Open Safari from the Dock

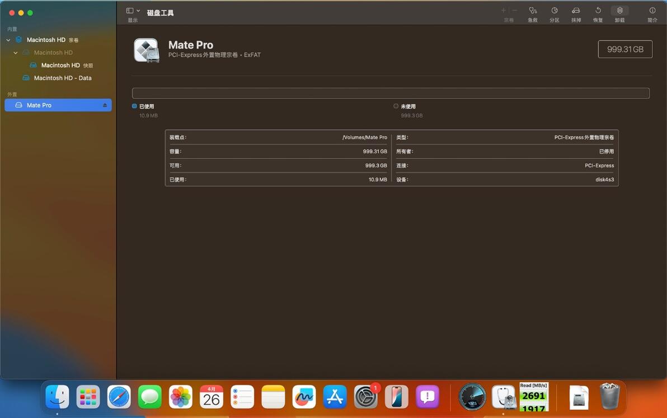119,397
